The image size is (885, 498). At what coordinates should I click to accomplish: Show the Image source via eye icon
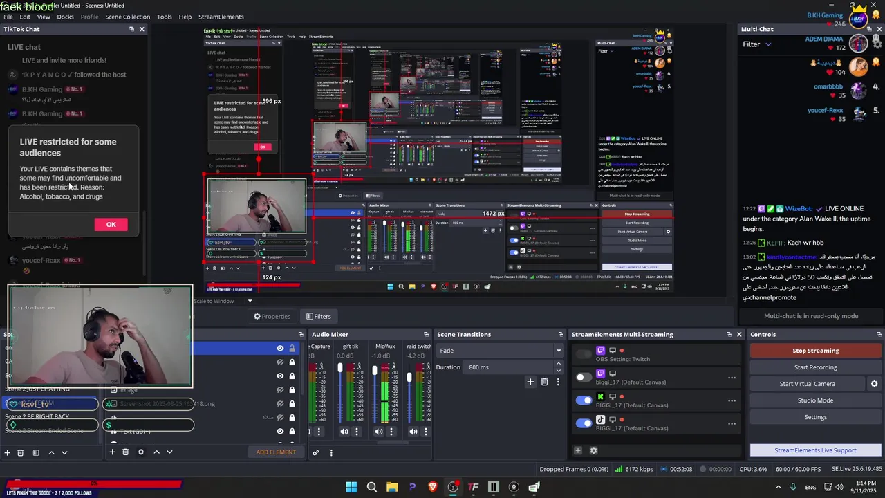(x=280, y=389)
